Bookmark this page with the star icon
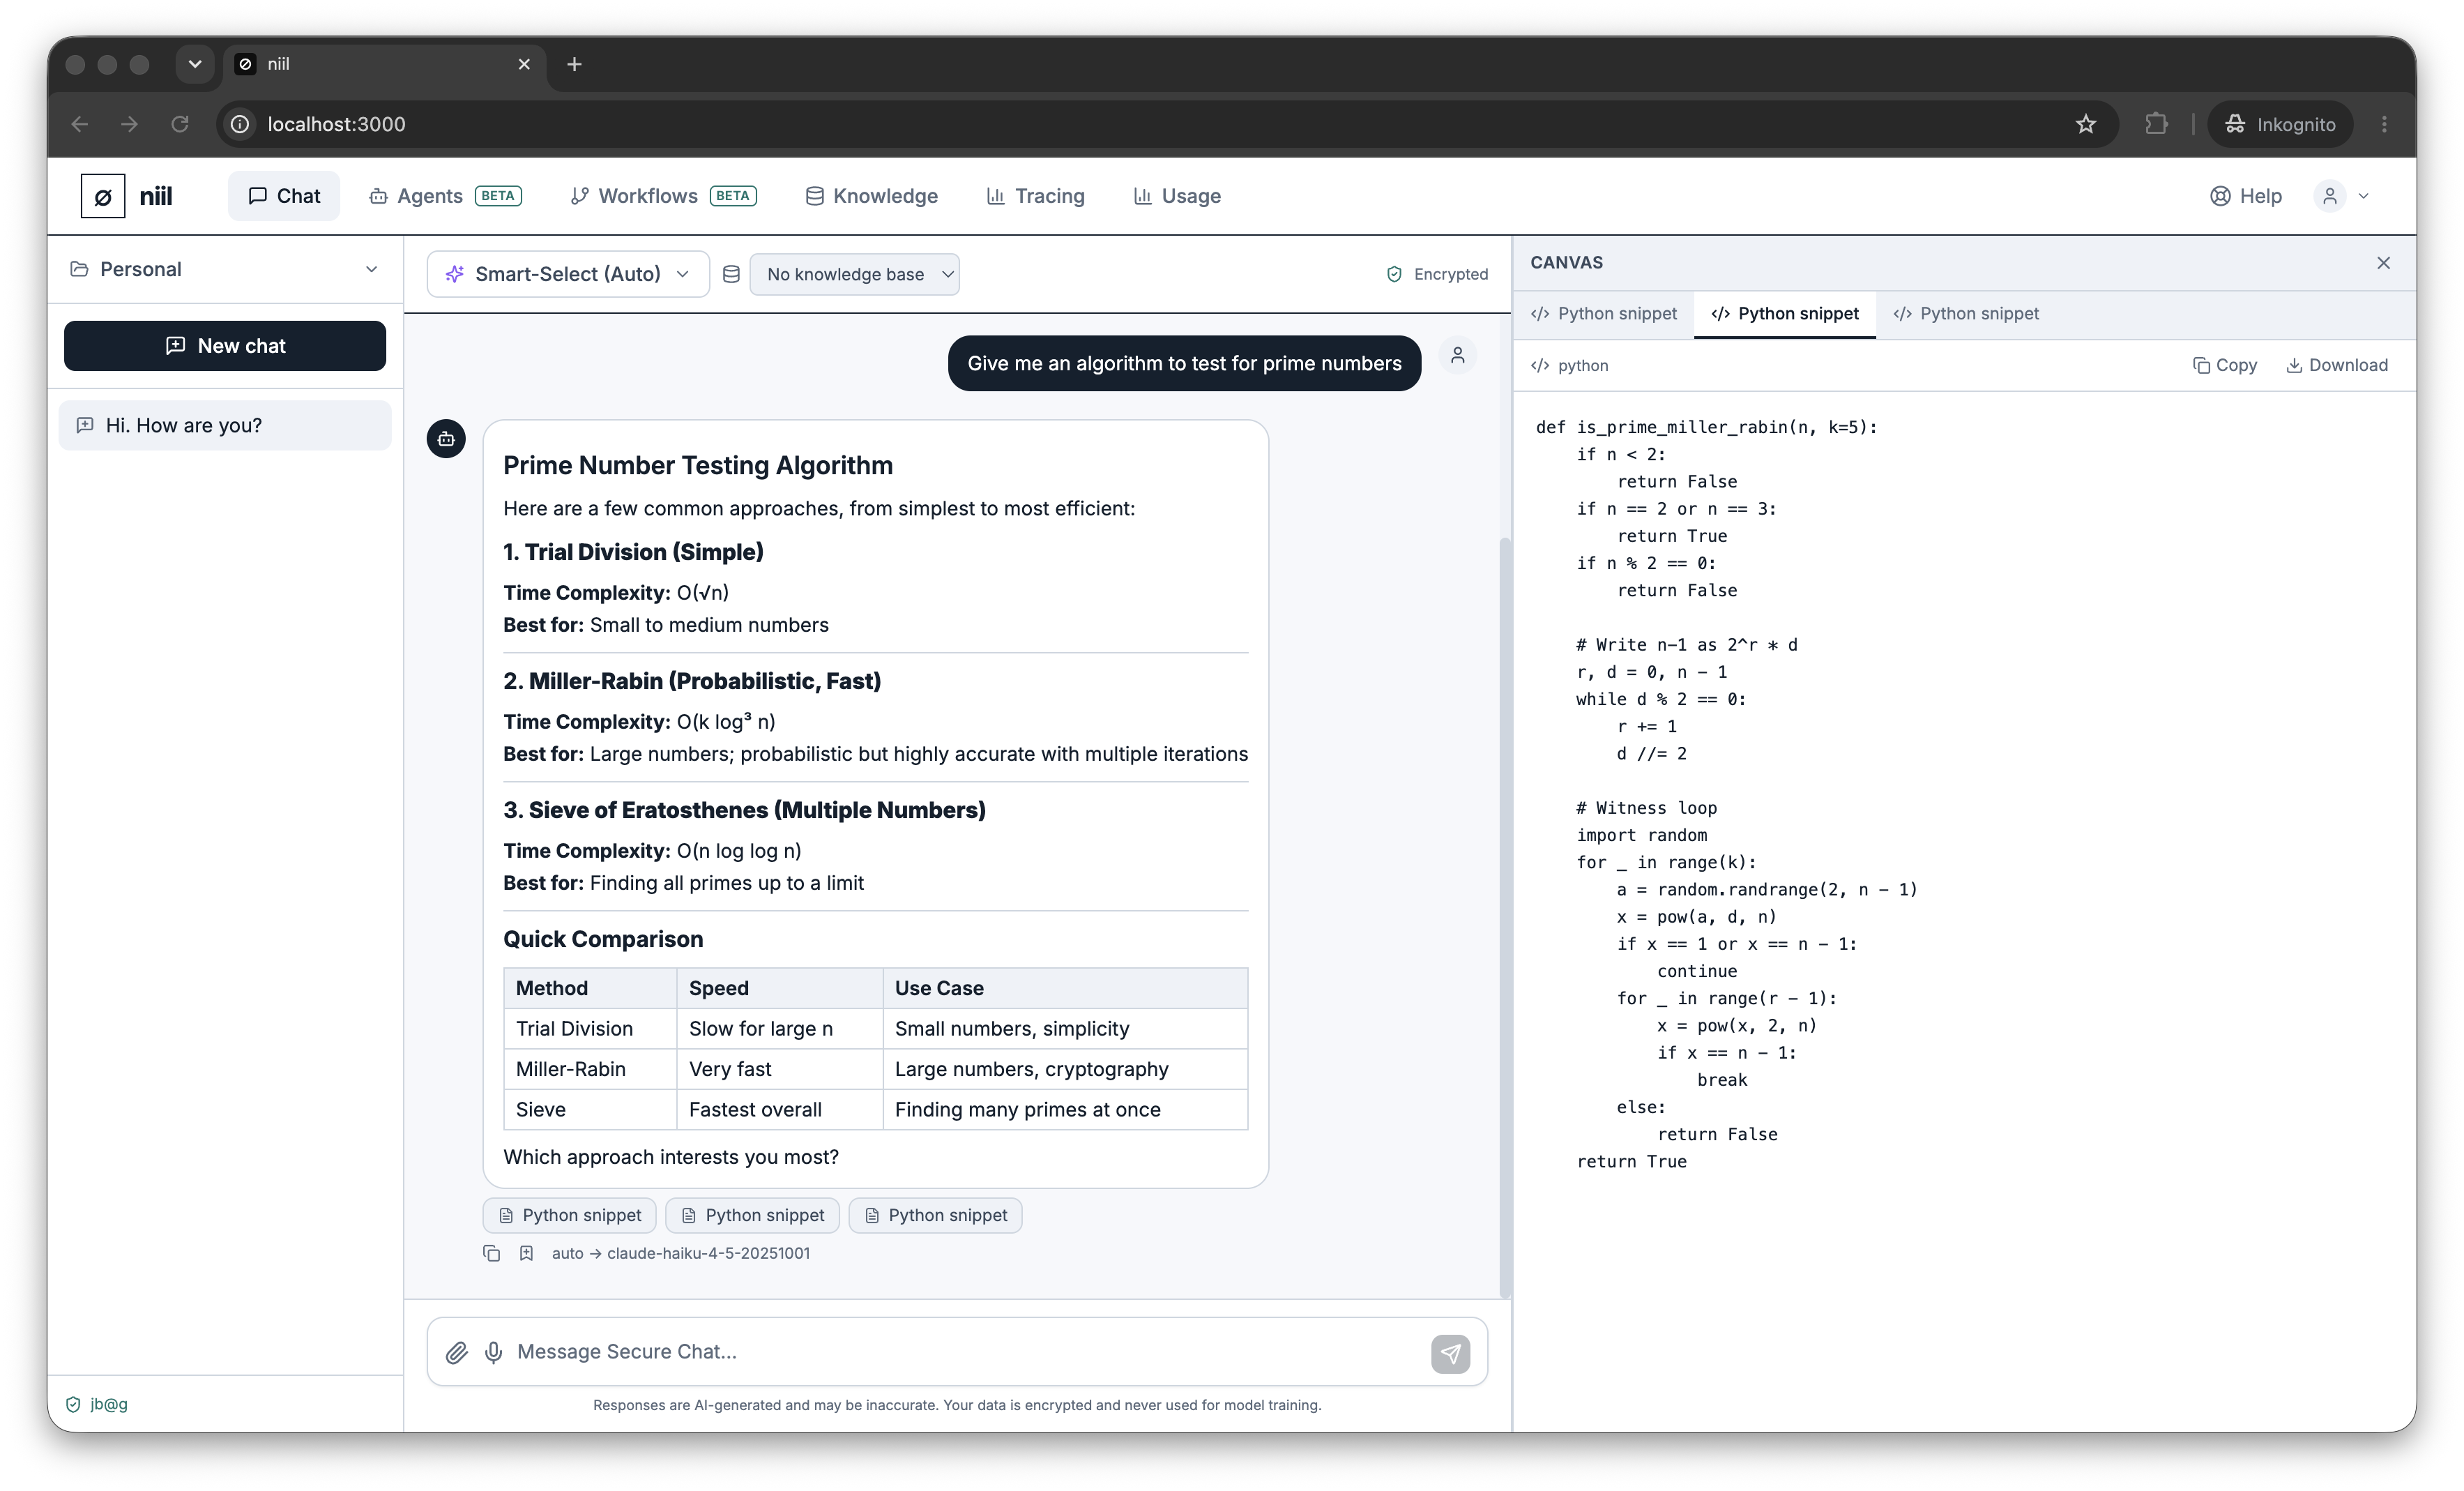 tap(2085, 124)
